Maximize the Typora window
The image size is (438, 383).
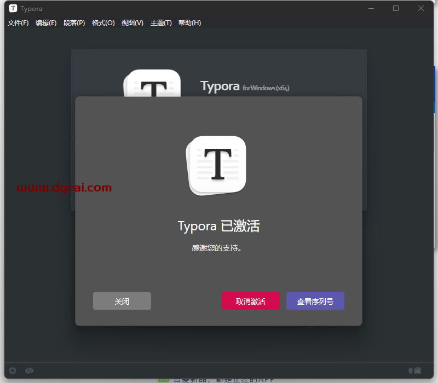pyautogui.click(x=396, y=8)
